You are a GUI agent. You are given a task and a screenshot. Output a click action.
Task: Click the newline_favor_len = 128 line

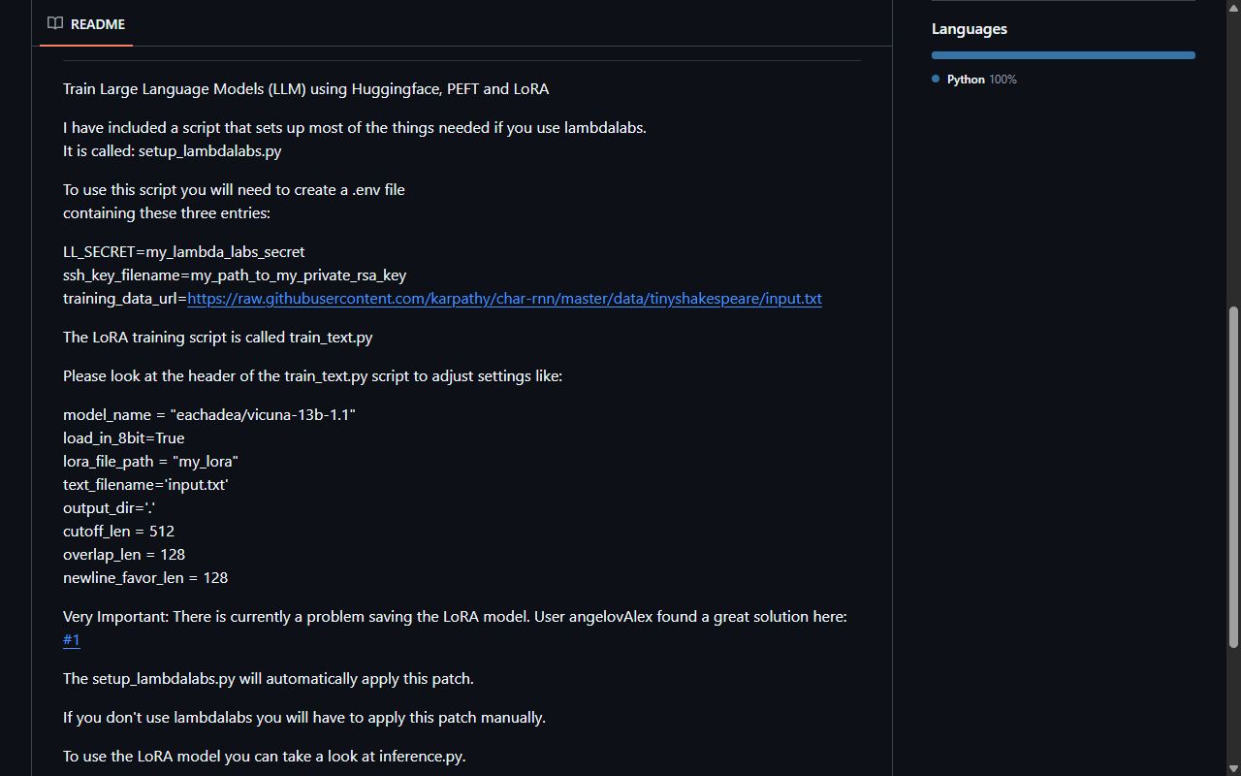coord(145,577)
